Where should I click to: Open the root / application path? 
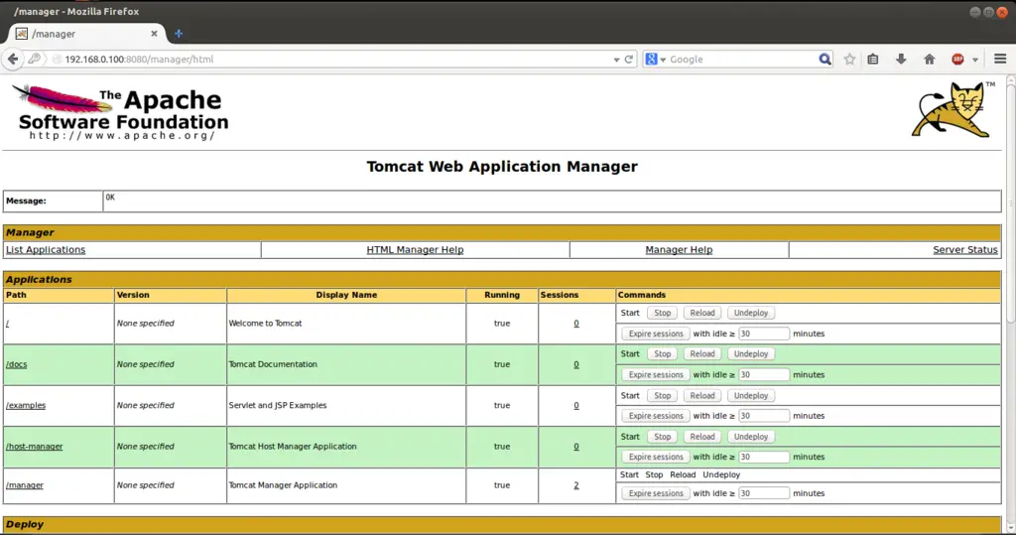7,323
